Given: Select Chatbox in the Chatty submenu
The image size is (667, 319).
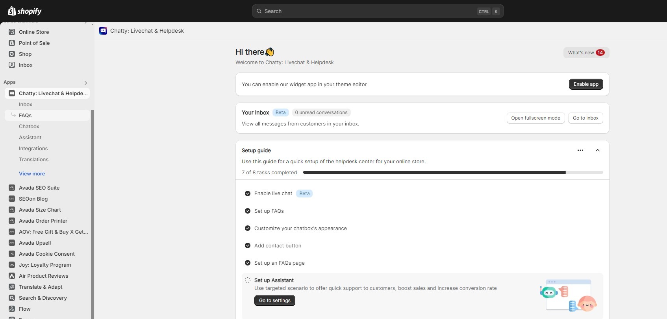Looking at the screenshot, I should 29,126.
